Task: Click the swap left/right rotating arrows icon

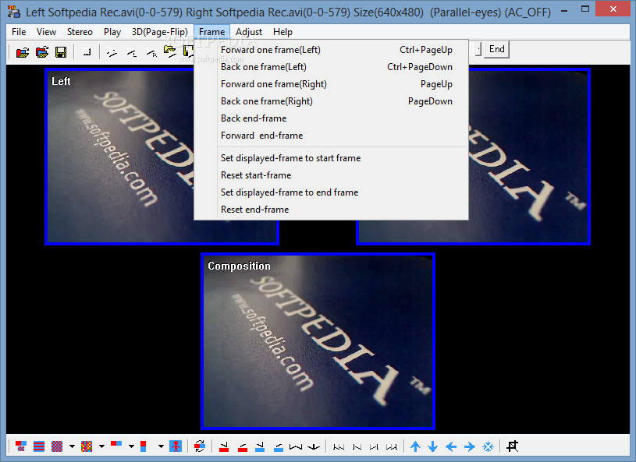Action: click(200, 446)
